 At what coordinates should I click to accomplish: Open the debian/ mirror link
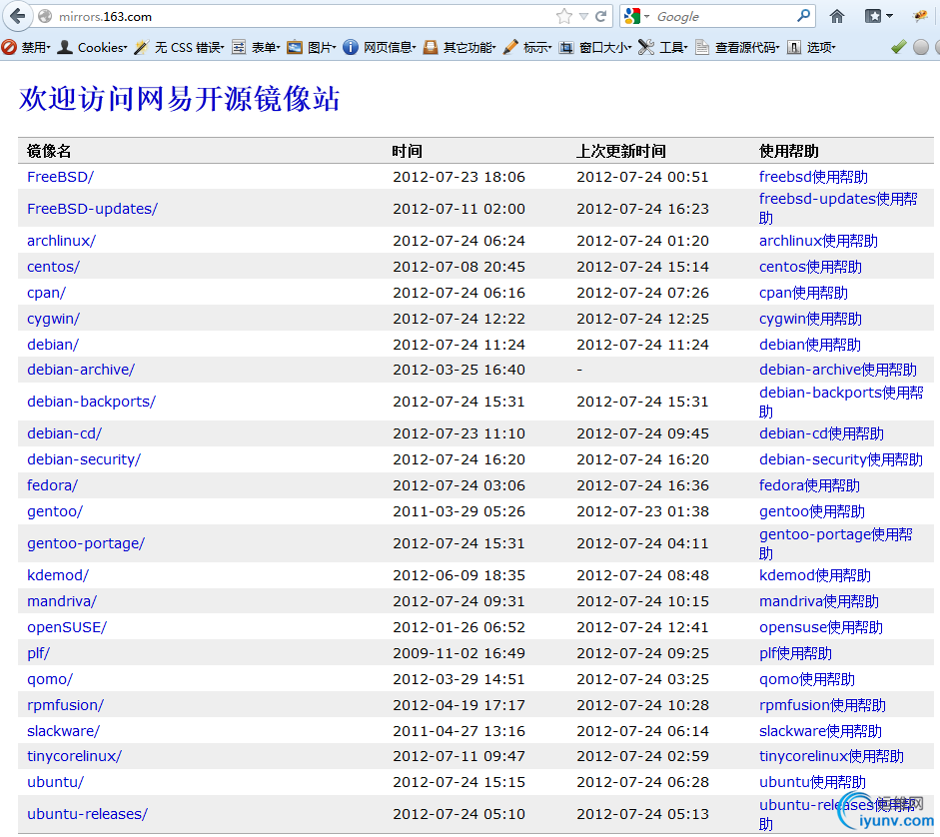pyautogui.click(x=53, y=345)
